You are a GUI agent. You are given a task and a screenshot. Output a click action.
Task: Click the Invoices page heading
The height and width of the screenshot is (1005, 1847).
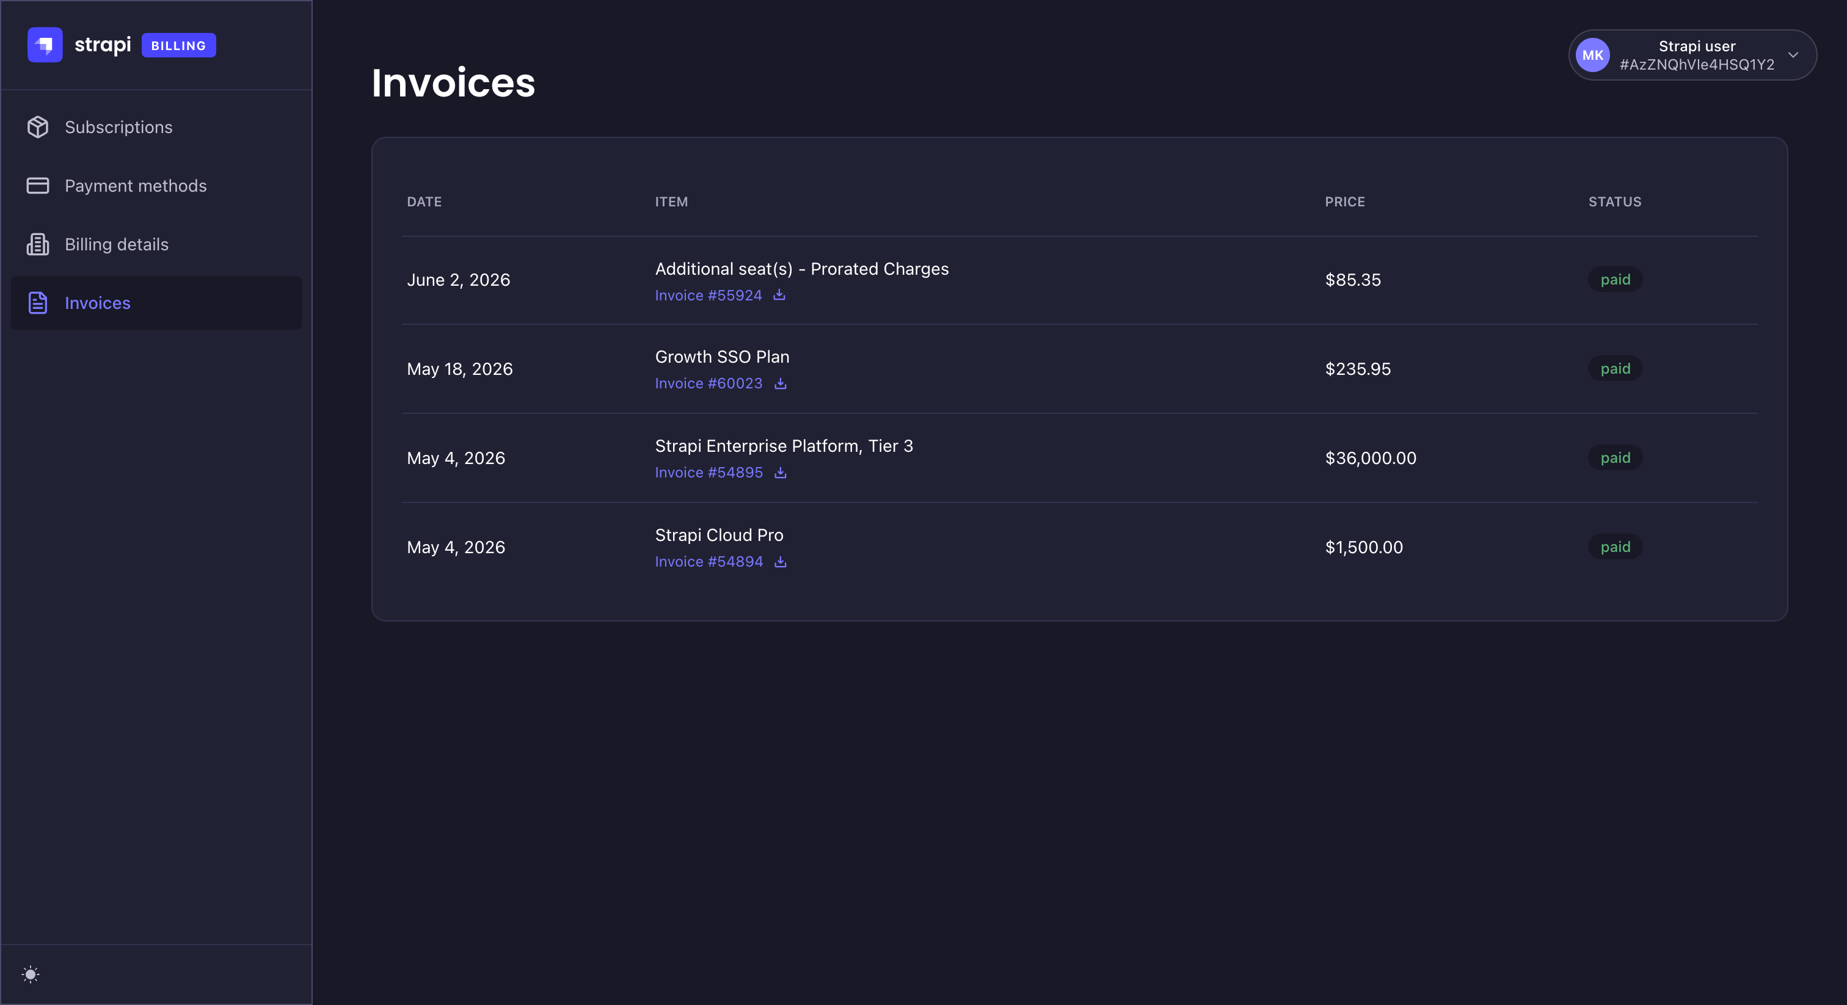(x=453, y=82)
